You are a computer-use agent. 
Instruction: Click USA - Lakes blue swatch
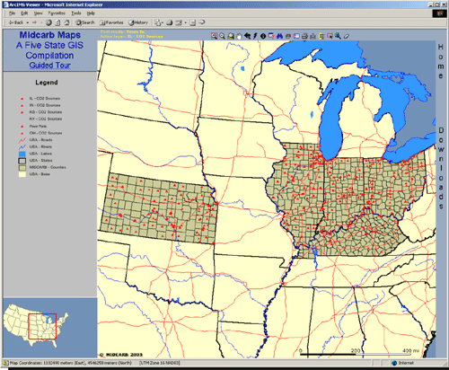coord(22,154)
